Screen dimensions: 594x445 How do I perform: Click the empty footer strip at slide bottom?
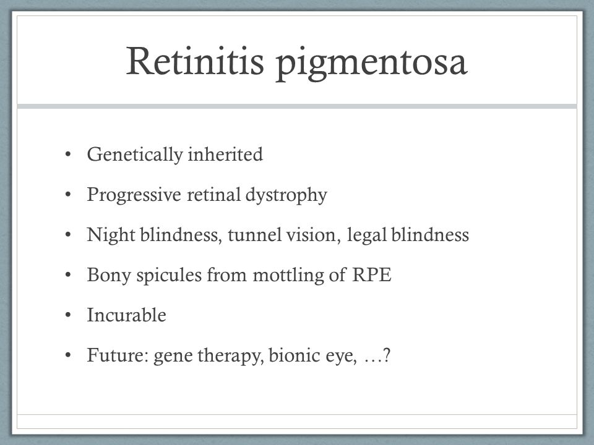click(296, 421)
